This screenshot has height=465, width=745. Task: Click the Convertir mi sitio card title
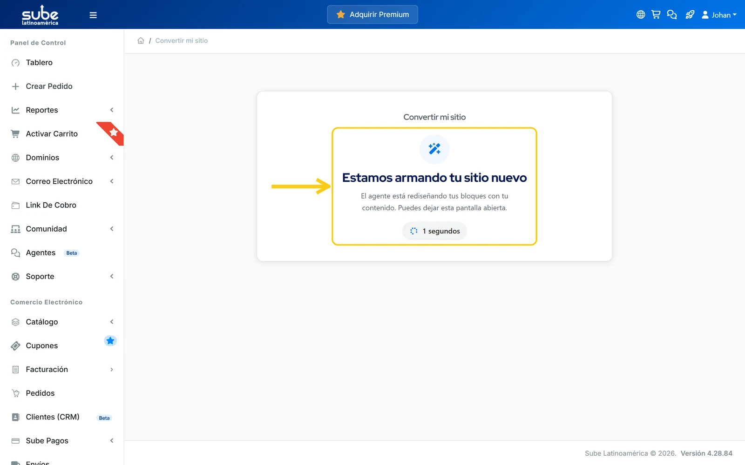pos(434,117)
